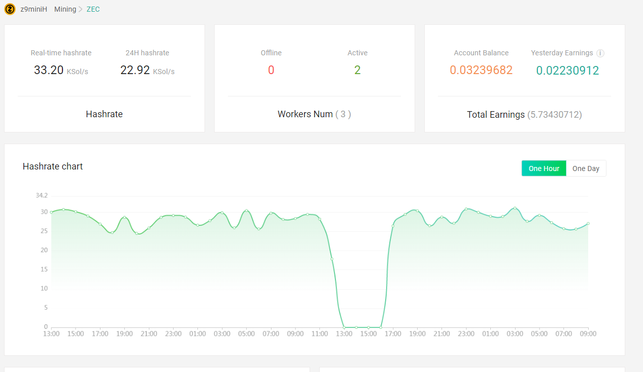
Task: Click the Mining breadcrumb item
Action: coord(65,9)
